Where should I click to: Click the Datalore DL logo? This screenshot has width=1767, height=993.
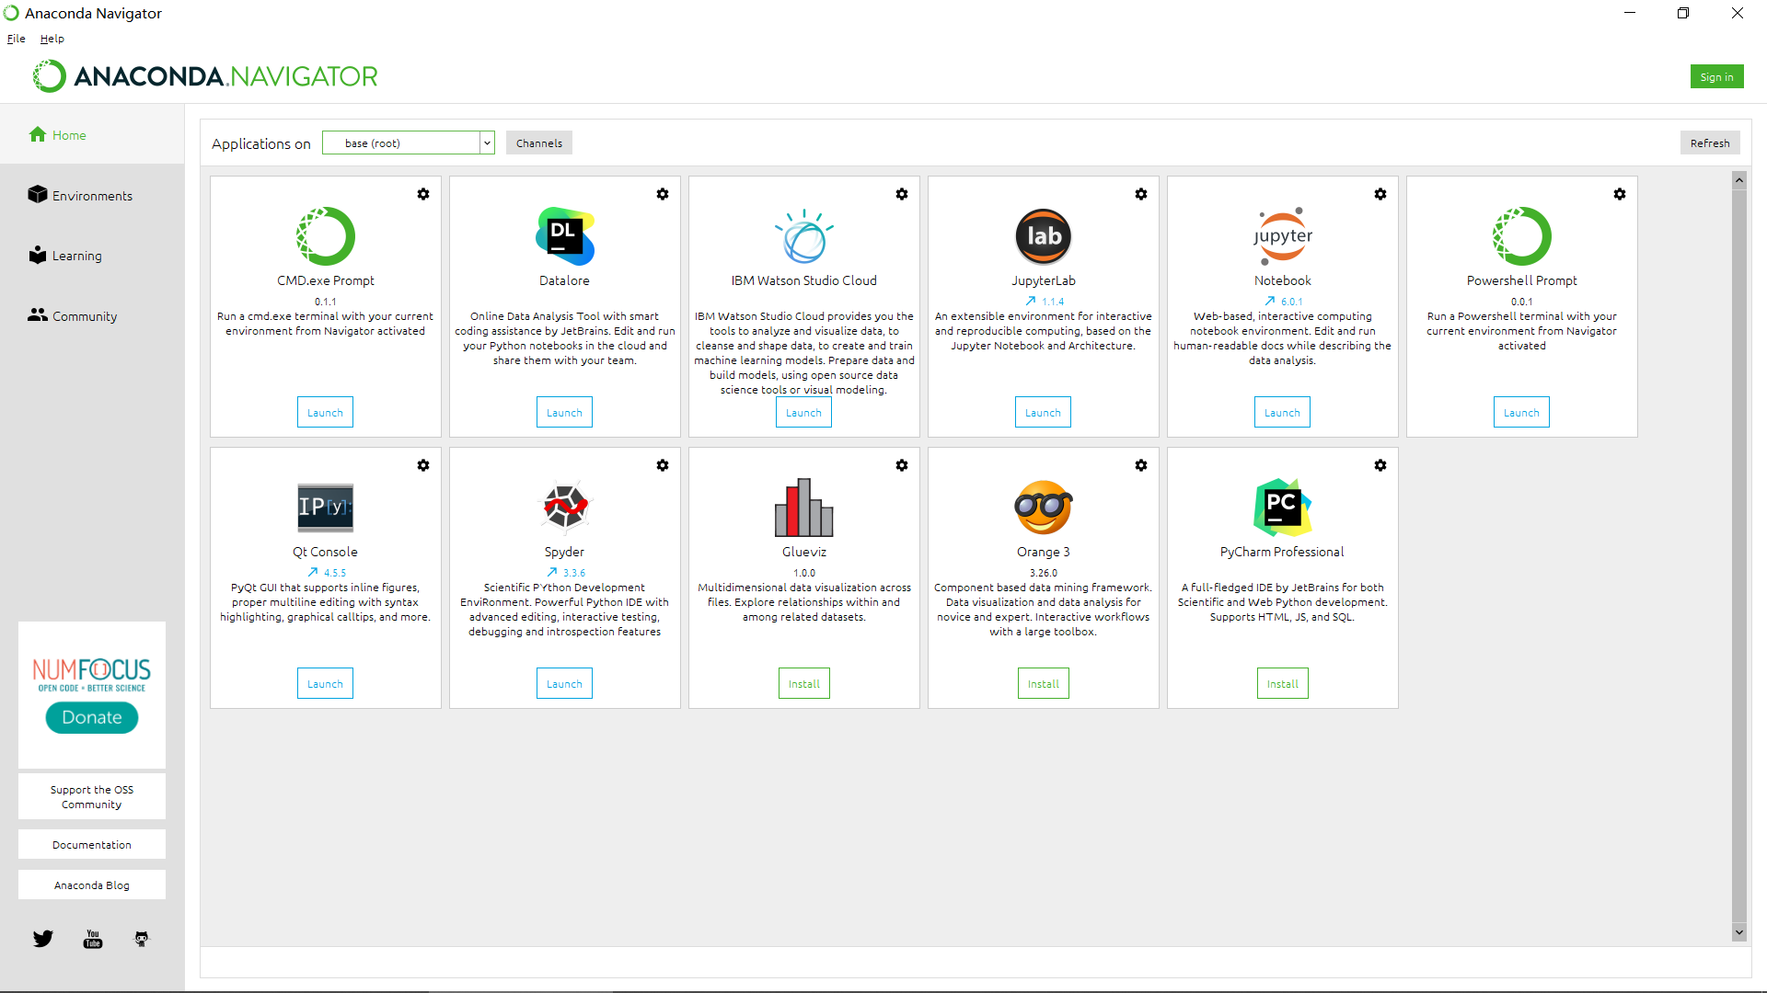tap(565, 236)
